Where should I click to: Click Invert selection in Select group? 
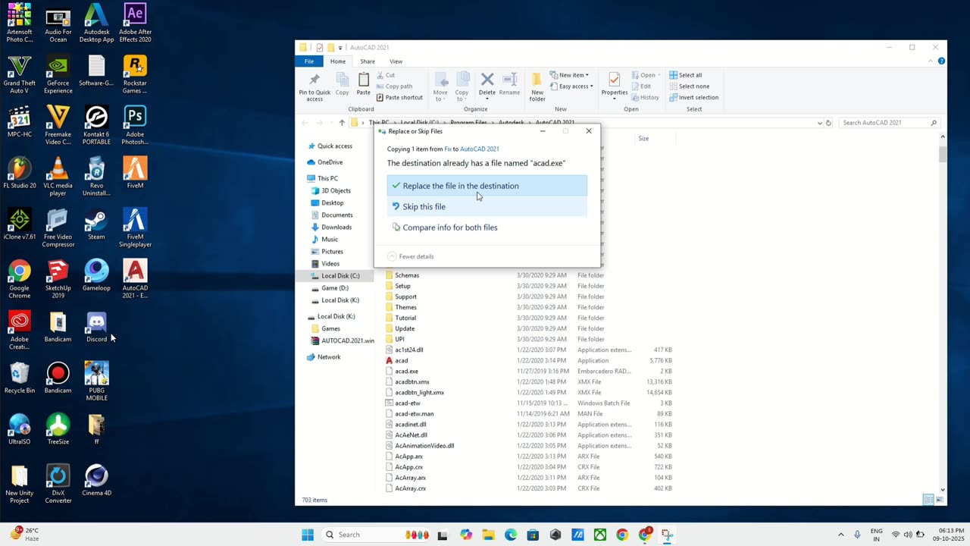[x=693, y=97]
